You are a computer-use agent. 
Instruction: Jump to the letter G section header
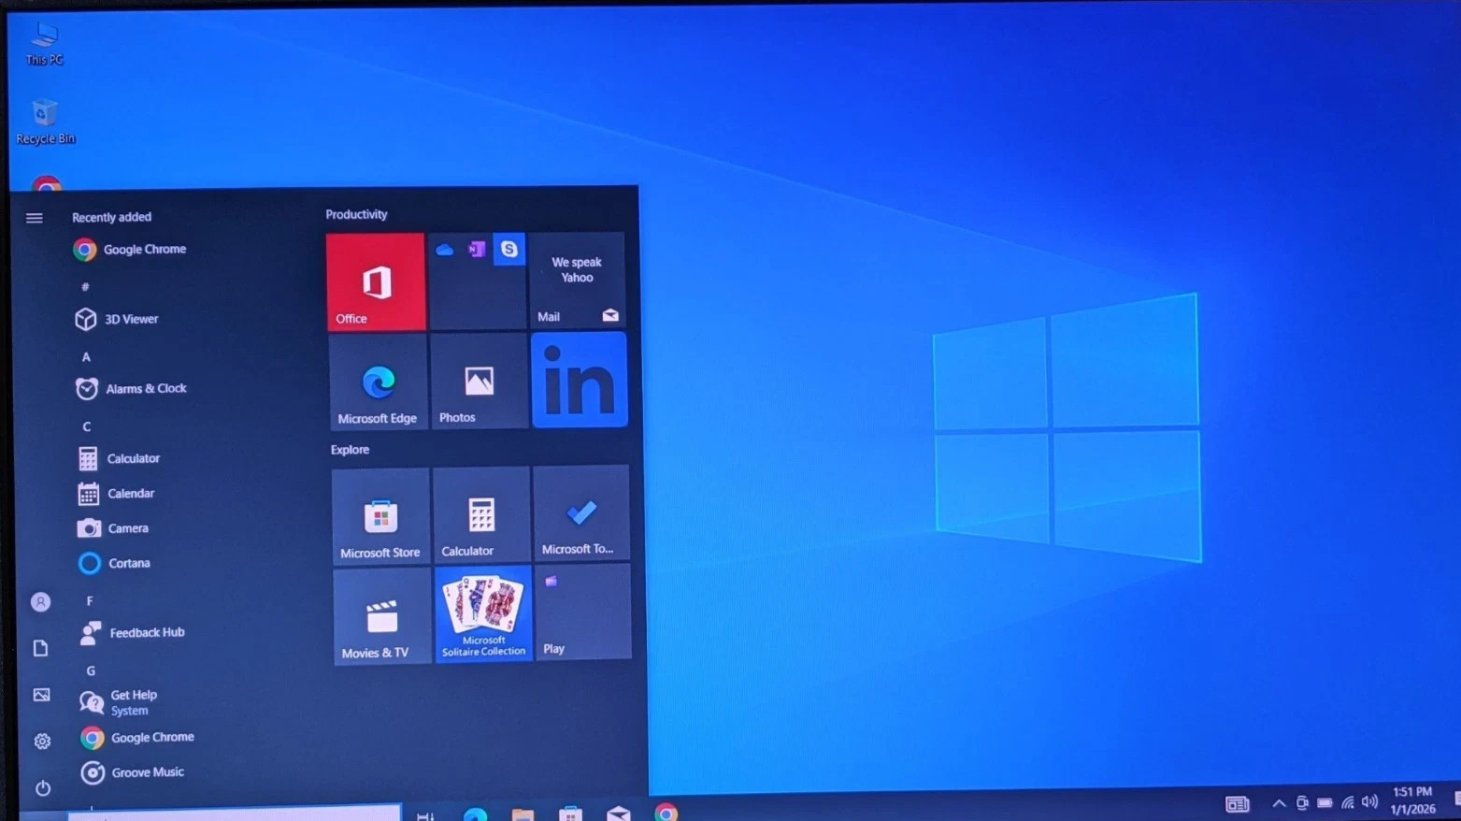click(91, 670)
